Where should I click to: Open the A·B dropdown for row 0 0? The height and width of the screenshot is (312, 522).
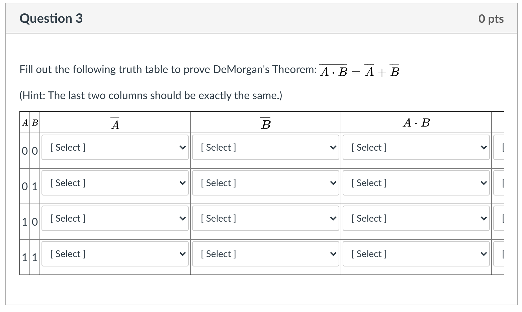coord(416,147)
